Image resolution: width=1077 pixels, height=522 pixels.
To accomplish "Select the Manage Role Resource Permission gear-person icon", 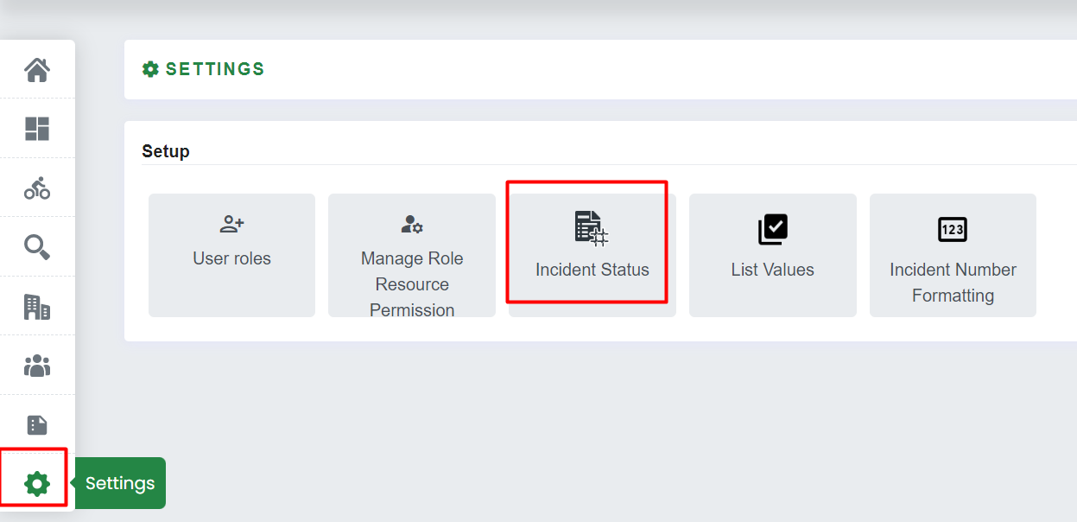I will coord(411,223).
